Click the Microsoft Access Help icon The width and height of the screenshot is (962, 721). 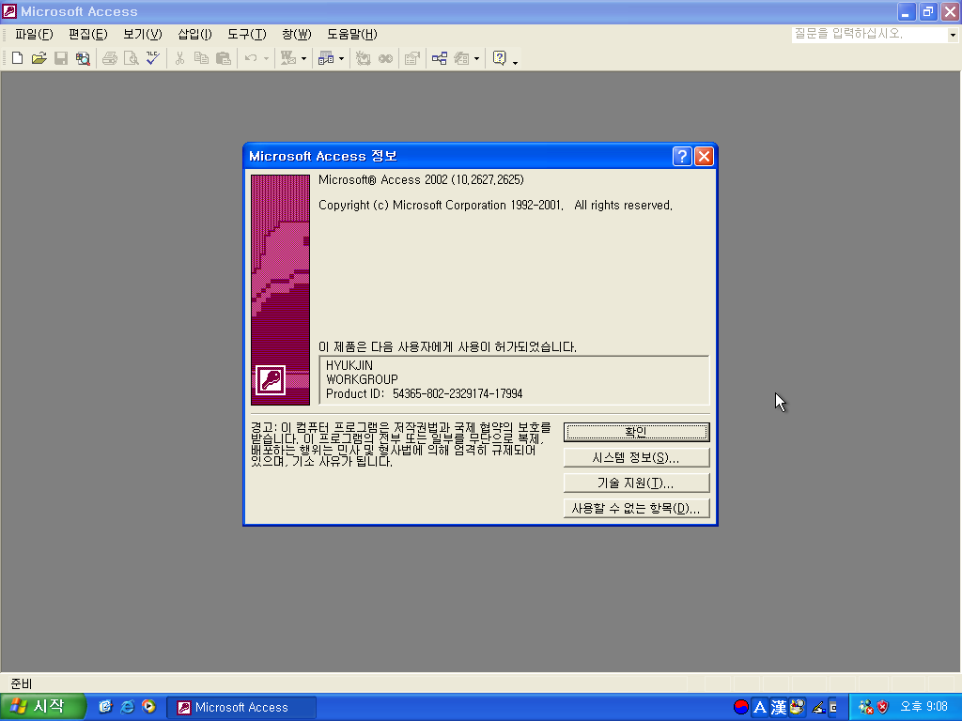[500, 58]
